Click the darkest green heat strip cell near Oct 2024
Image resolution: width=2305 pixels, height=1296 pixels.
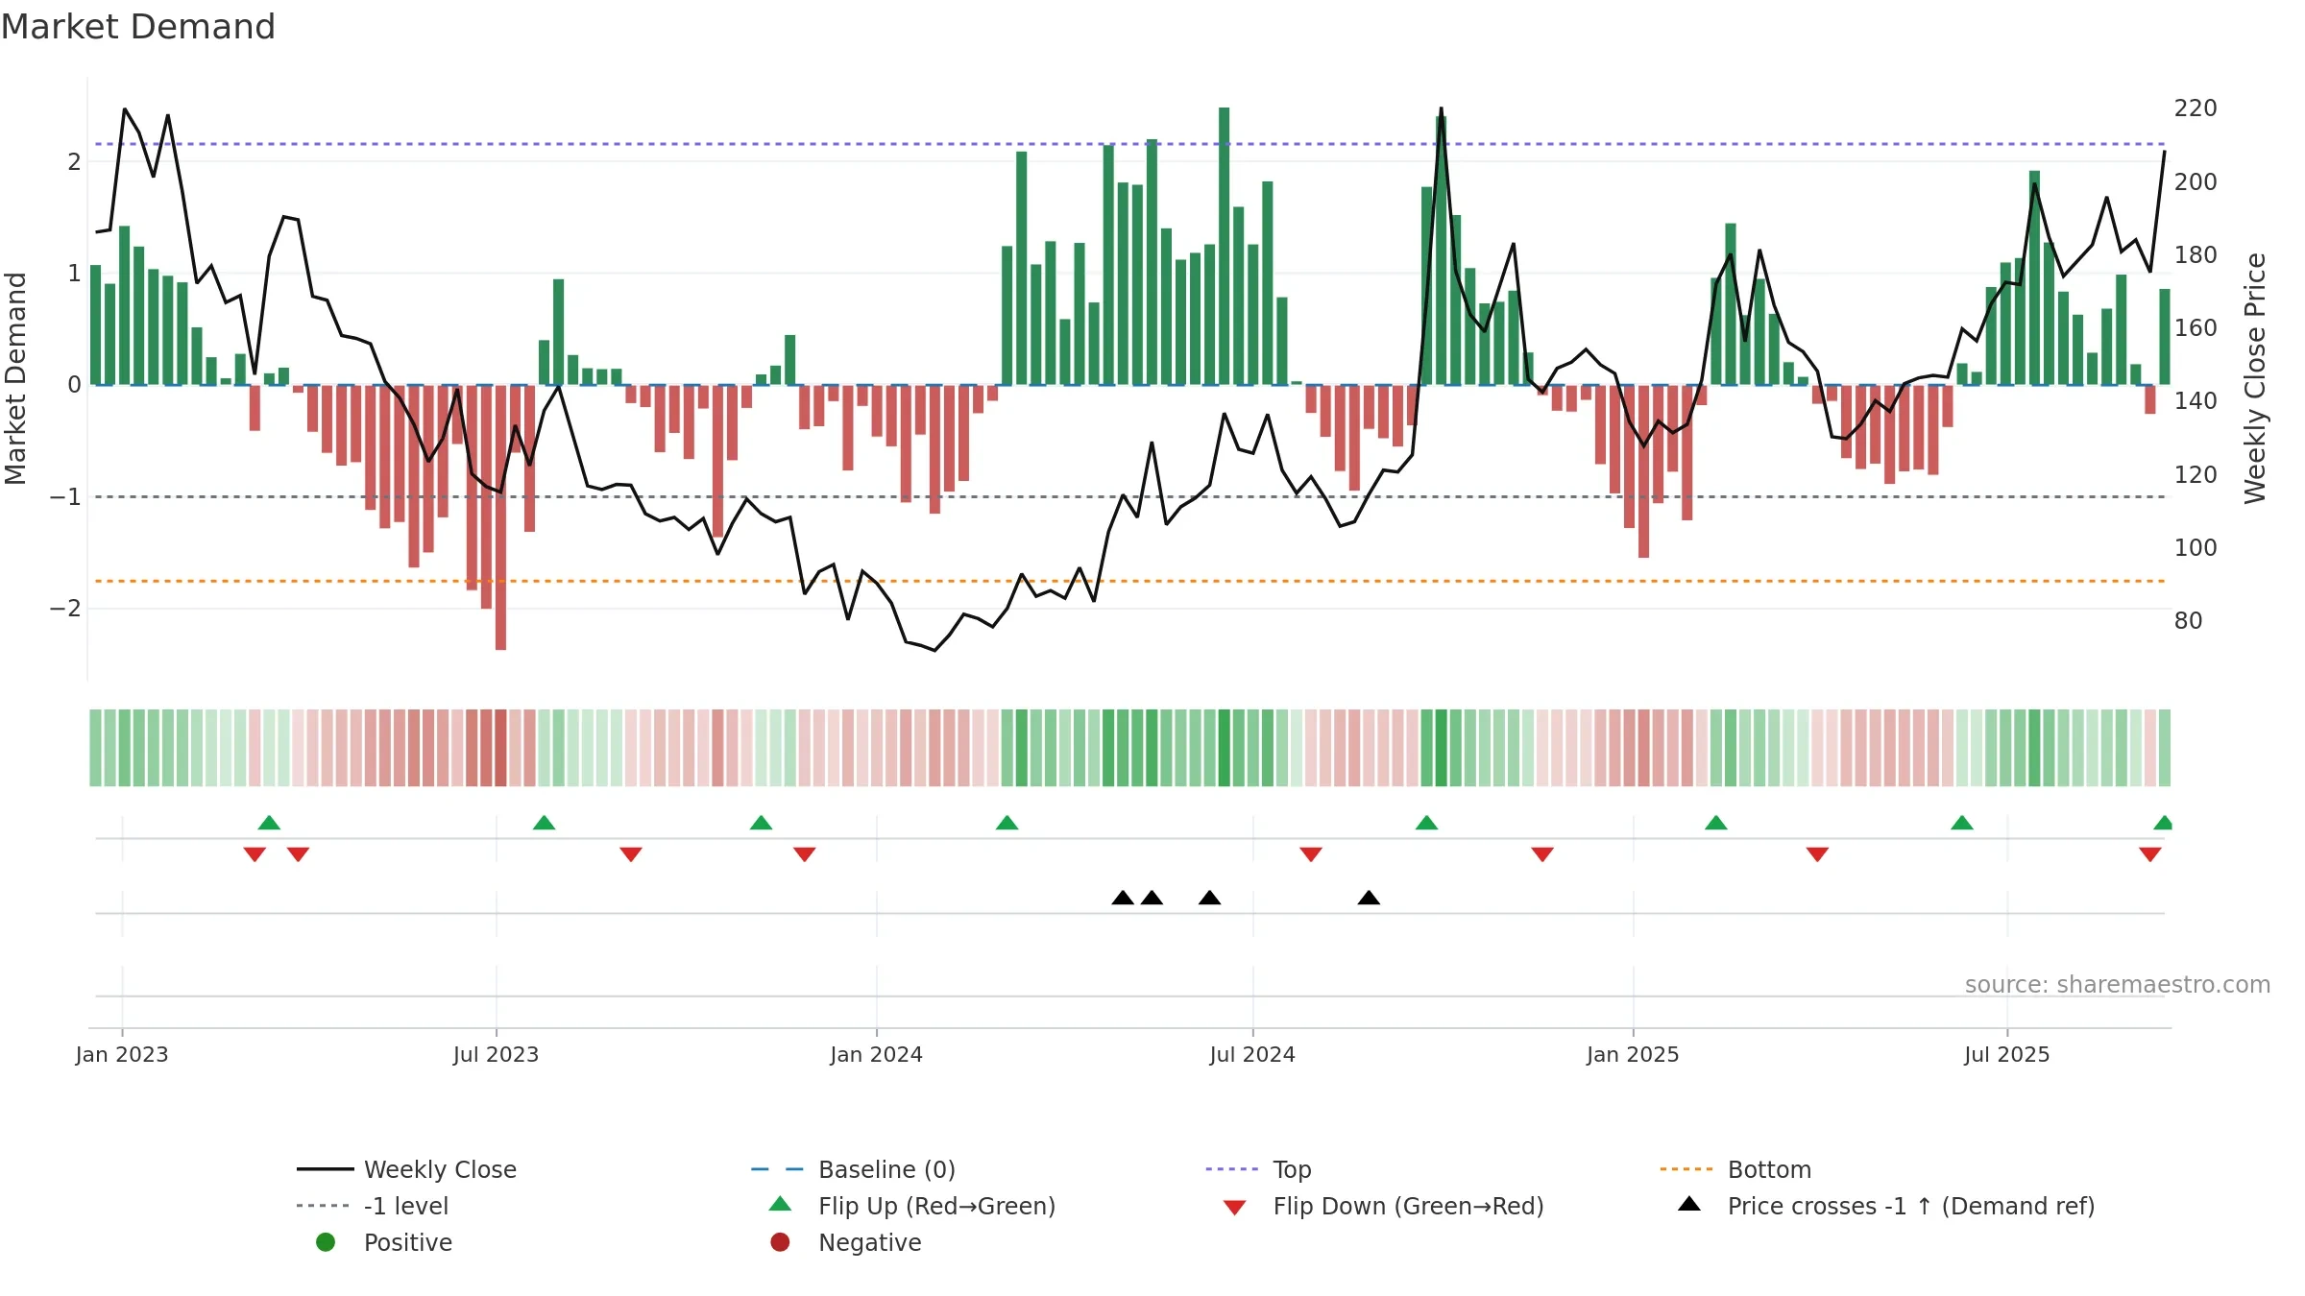(x=1441, y=748)
